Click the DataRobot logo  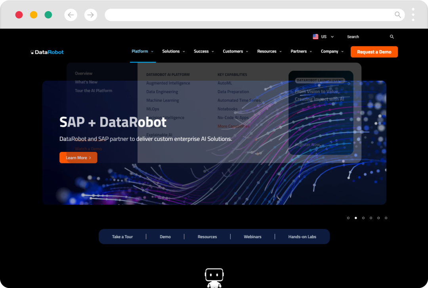point(47,52)
